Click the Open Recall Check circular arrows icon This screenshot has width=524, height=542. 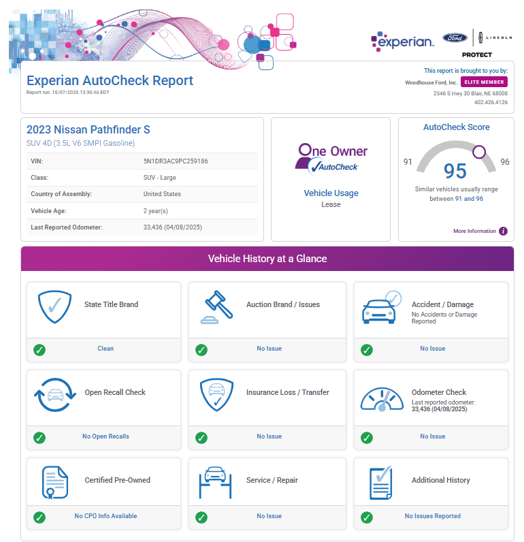[52, 396]
